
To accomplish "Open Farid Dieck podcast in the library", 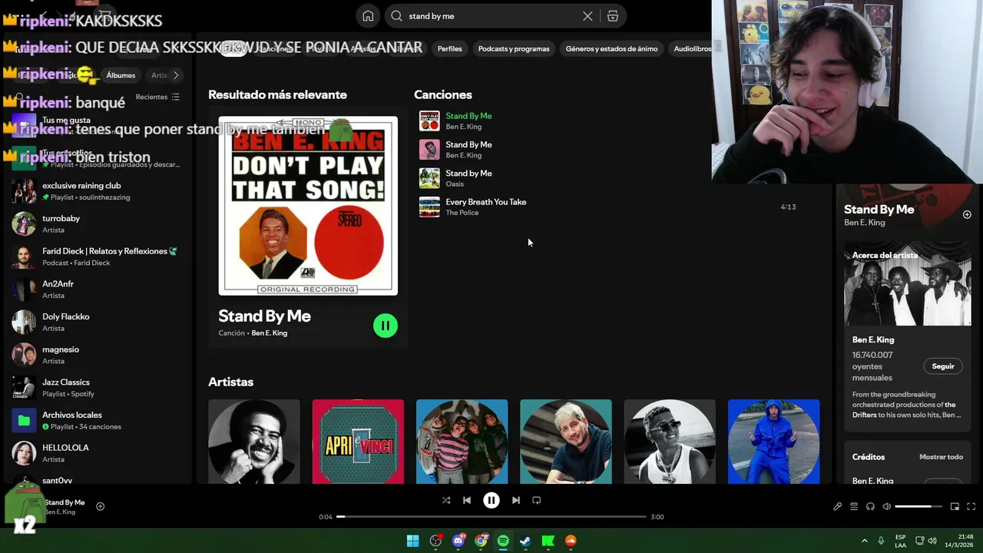I will (96, 257).
